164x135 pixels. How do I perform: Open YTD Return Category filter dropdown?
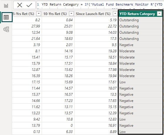tap(159, 14)
